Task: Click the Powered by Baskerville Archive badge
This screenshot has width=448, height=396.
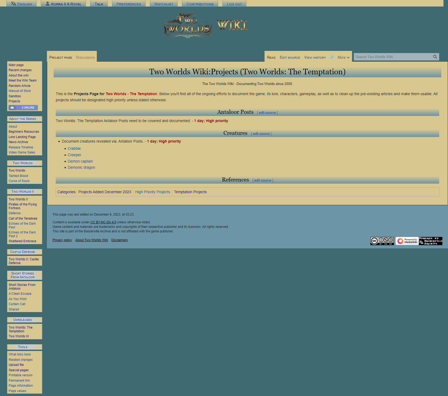Action: click(x=430, y=241)
